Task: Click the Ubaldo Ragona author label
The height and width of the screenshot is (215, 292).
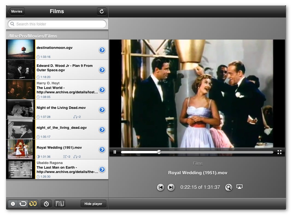Action: [x=49, y=163]
